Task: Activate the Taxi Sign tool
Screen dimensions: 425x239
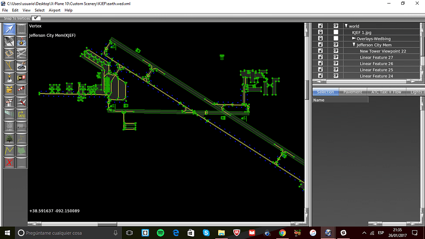Action: (x=21, y=78)
